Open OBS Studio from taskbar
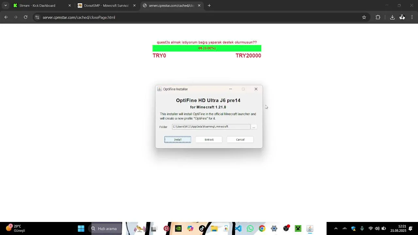The image size is (418, 235). click(286, 228)
